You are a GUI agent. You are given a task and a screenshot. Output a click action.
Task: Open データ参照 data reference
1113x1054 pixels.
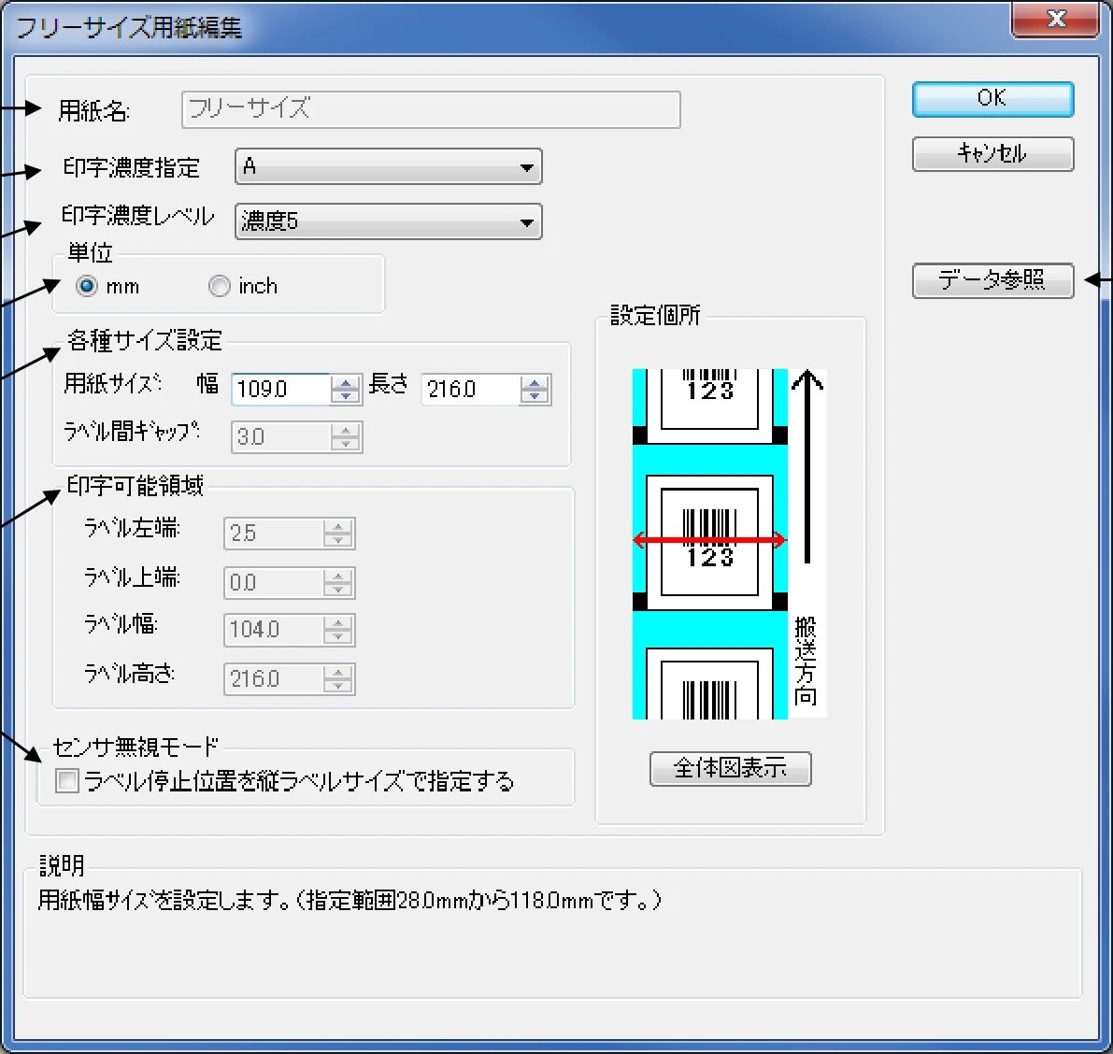click(992, 280)
